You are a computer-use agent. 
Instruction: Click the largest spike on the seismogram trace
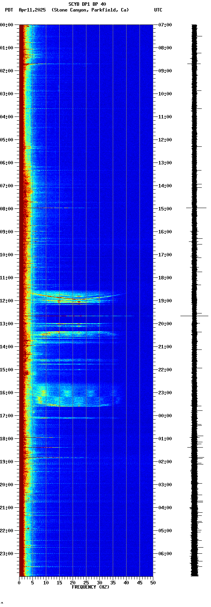195,316
